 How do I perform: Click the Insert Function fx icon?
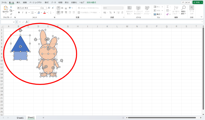coord(27,22)
